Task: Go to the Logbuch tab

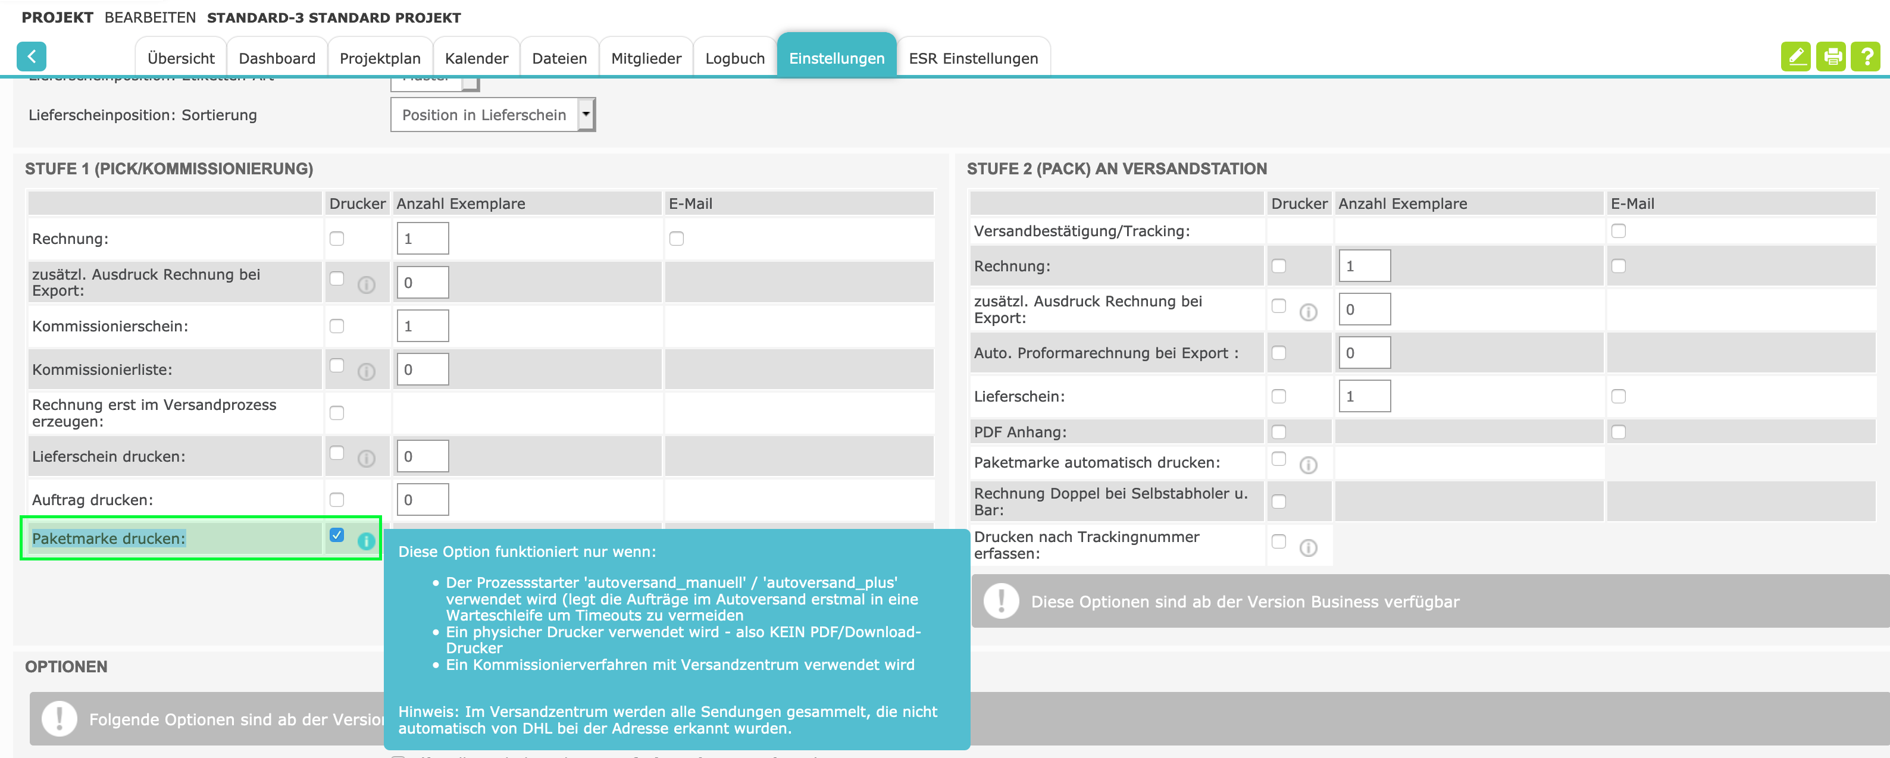Action: tap(734, 58)
